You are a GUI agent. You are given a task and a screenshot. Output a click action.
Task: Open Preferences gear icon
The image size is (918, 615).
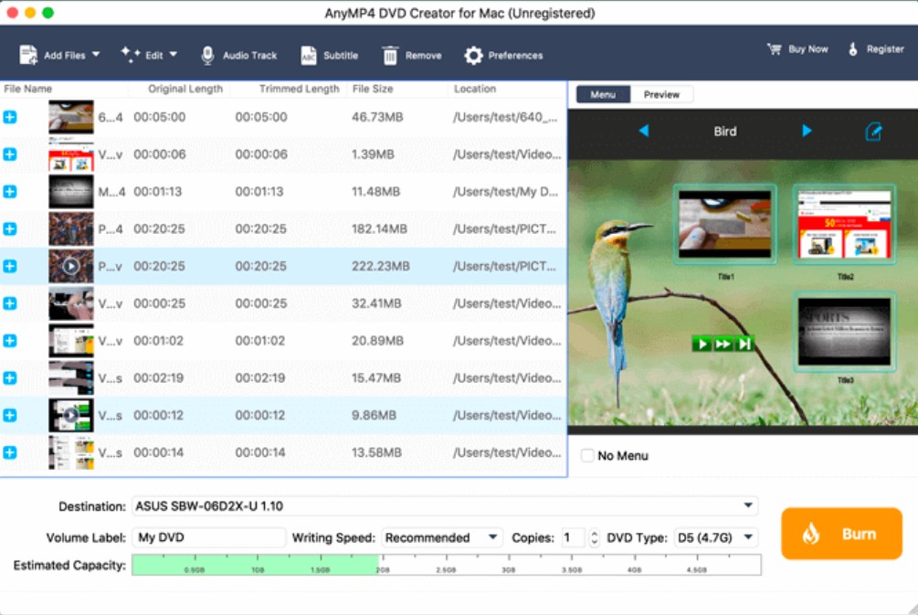[473, 56]
